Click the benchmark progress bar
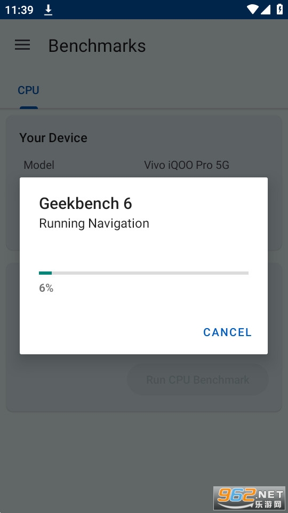The width and height of the screenshot is (288, 513). 143,273
